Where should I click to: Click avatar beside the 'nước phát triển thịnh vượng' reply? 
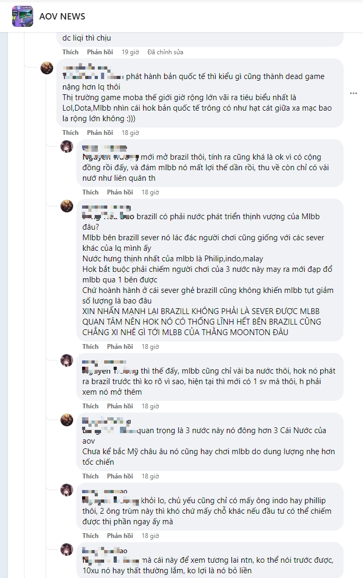pyautogui.click(x=67, y=206)
